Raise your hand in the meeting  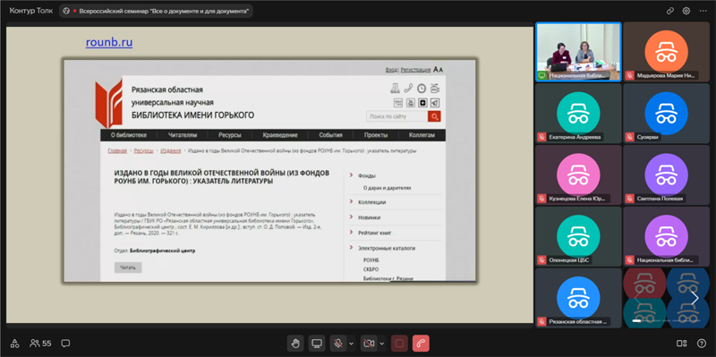point(295,344)
